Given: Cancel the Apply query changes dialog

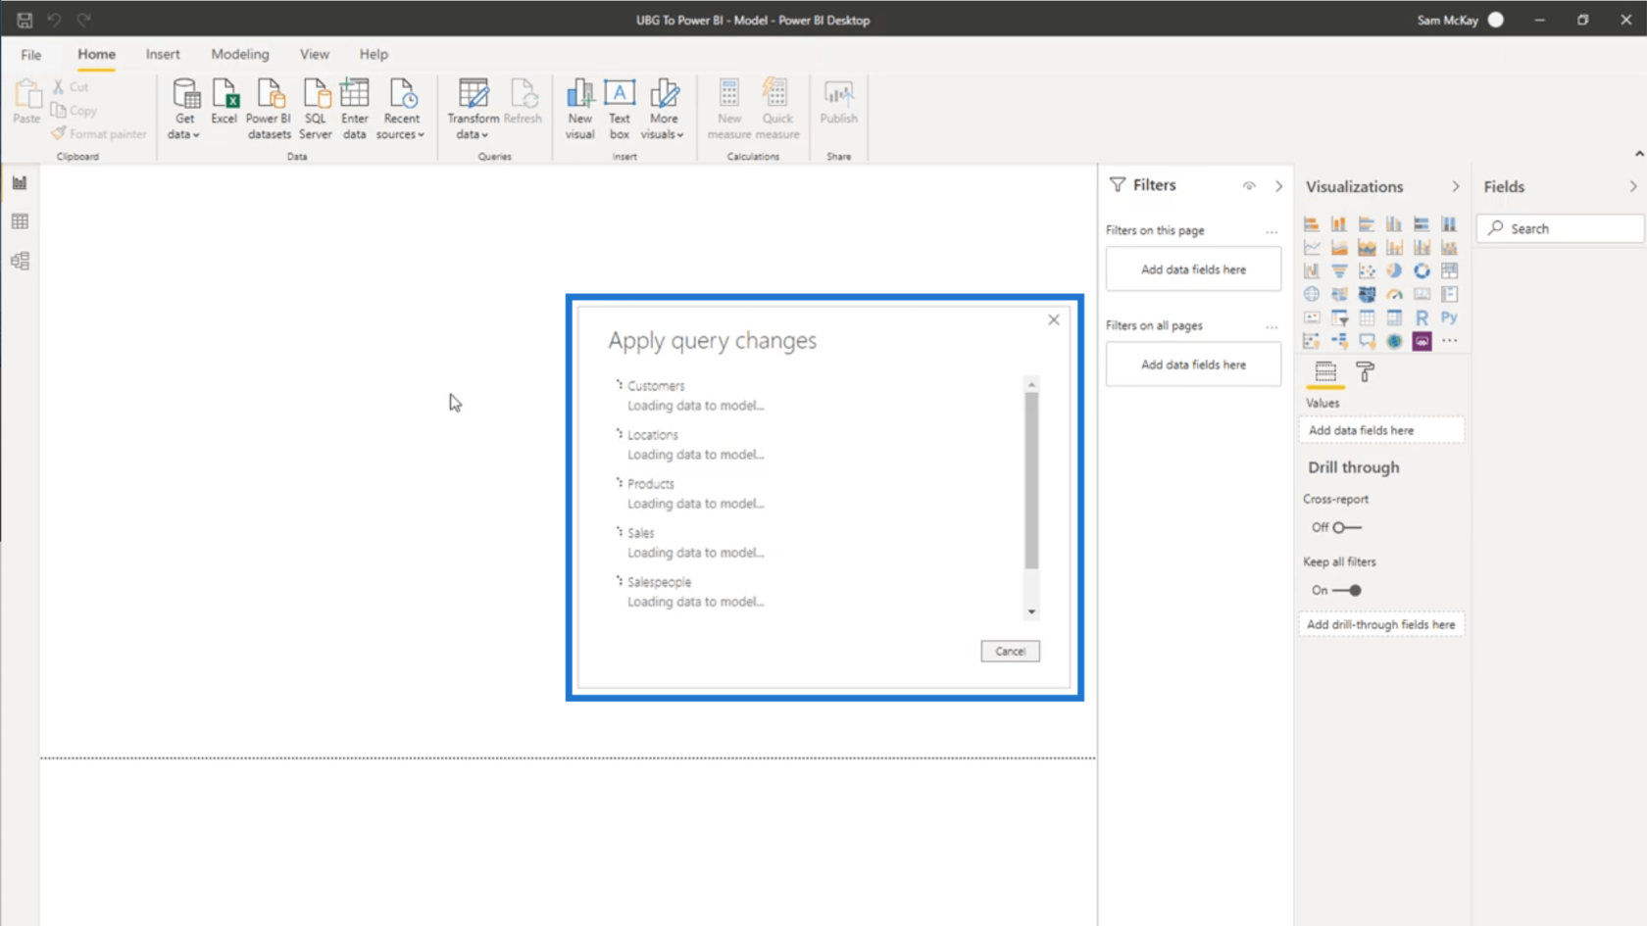Looking at the screenshot, I should click(x=1010, y=651).
